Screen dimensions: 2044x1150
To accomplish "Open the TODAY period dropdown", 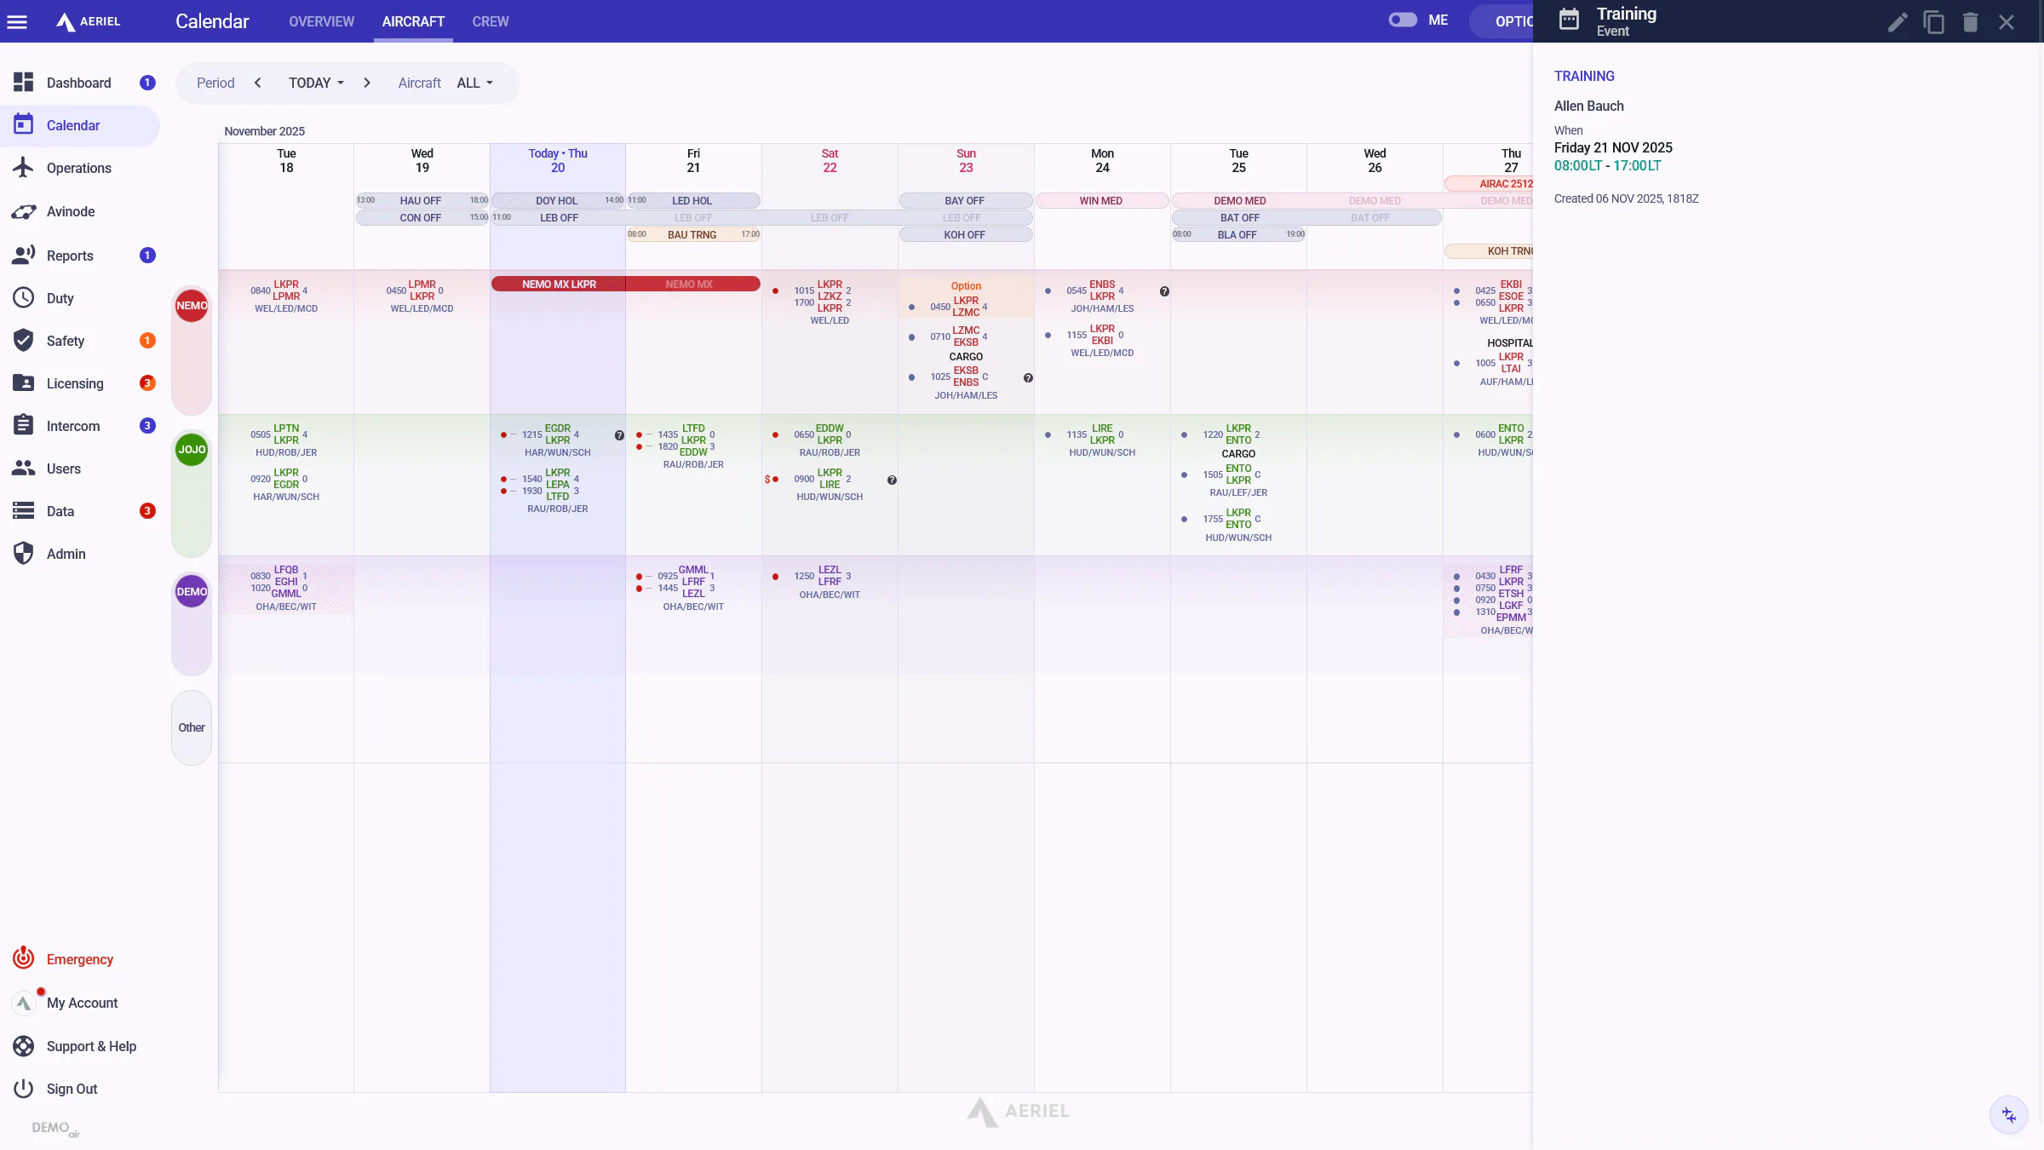I will (316, 83).
